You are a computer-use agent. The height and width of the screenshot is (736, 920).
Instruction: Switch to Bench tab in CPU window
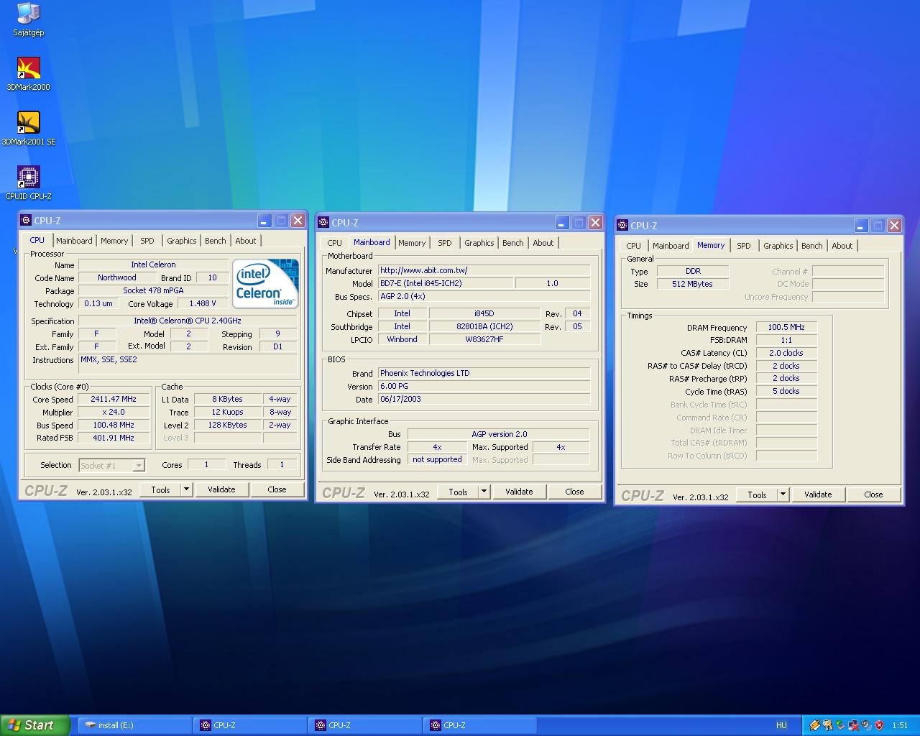click(x=216, y=241)
